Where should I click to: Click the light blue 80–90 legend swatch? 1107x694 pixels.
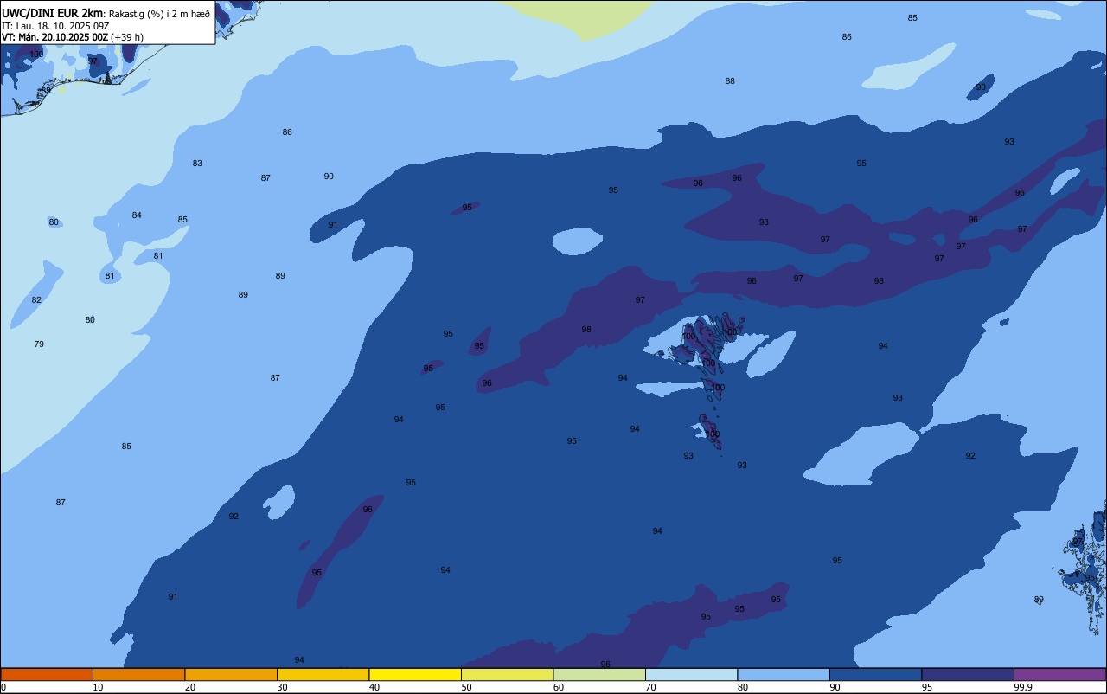tap(784, 674)
